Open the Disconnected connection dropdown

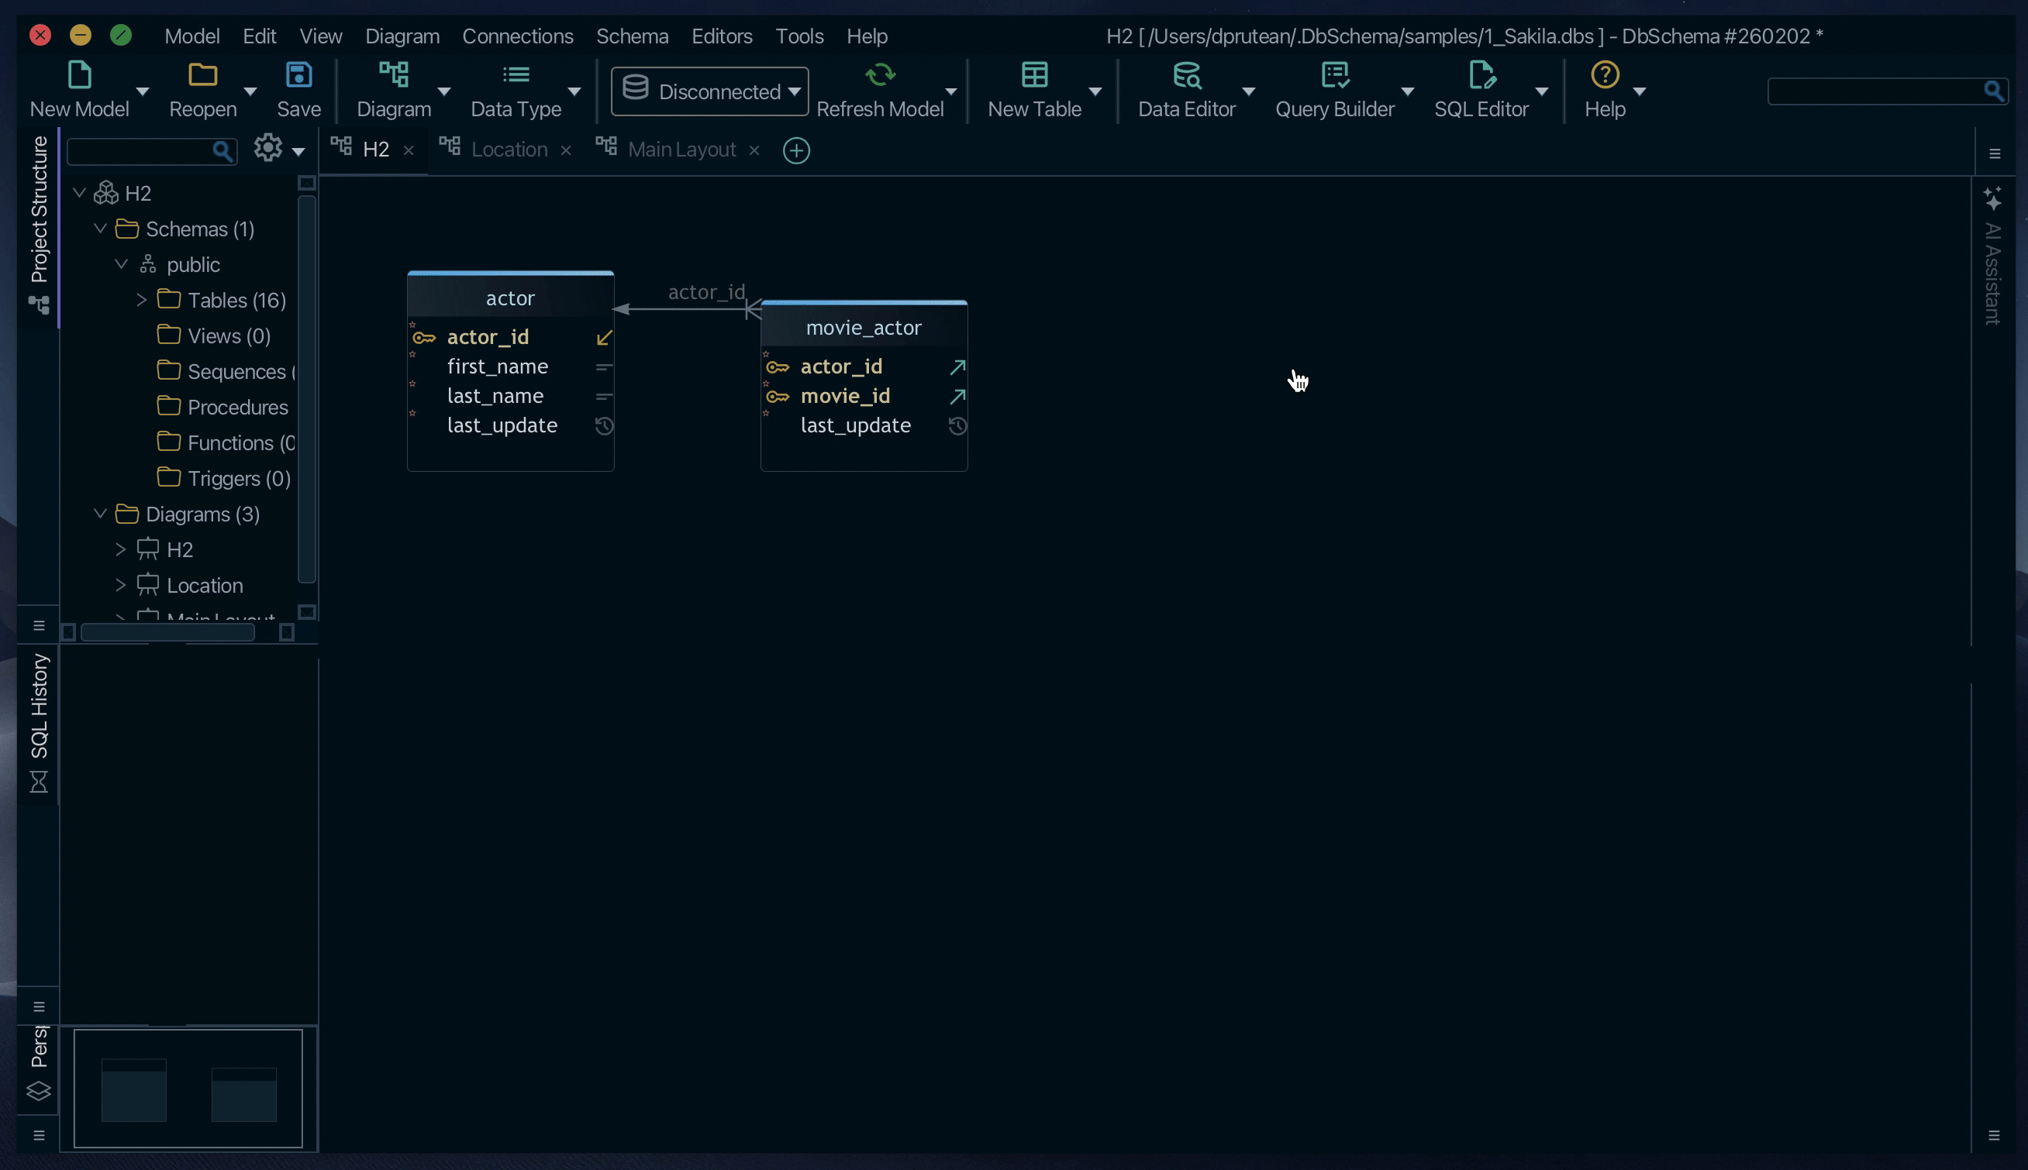[x=710, y=91]
